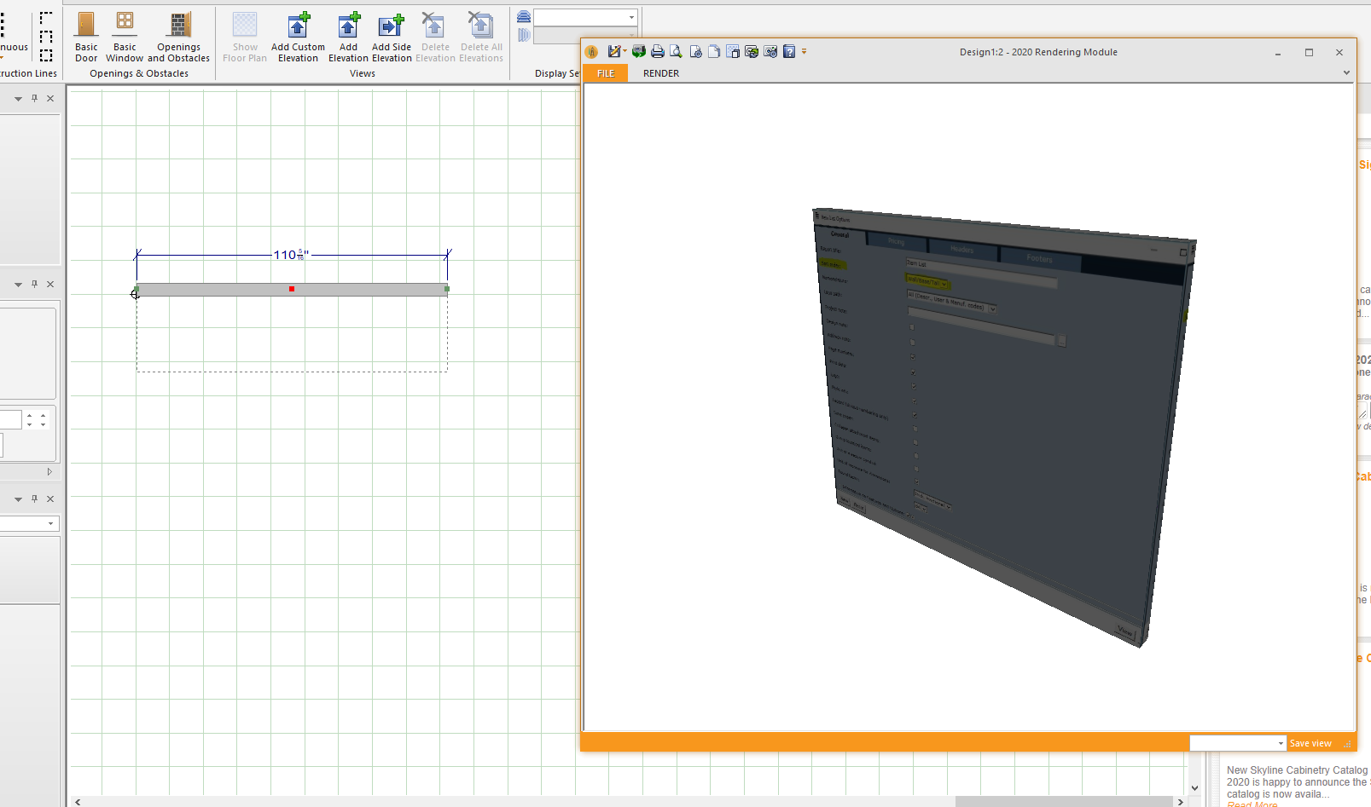Open the FILE tab
Image resolution: width=1371 pixels, height=807 pixels.
(606, 73)
